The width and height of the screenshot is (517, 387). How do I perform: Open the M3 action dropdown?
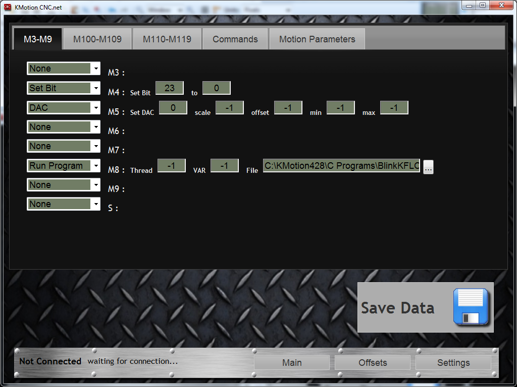point(95,69)
